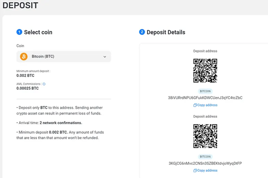
Task: Copy the second deposit address link
Action: pos(205,170)
